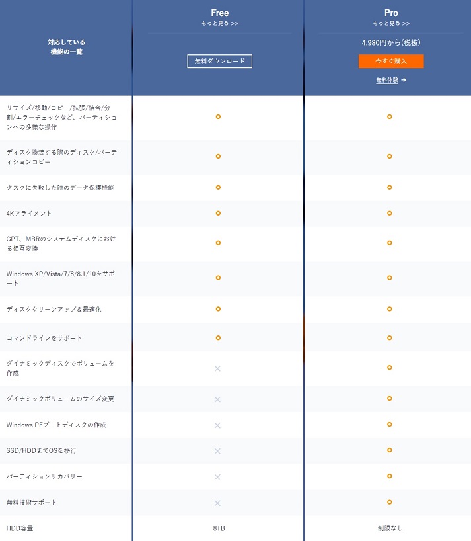
Task: Select the Free column heading
Action: (x=220, y=13)
